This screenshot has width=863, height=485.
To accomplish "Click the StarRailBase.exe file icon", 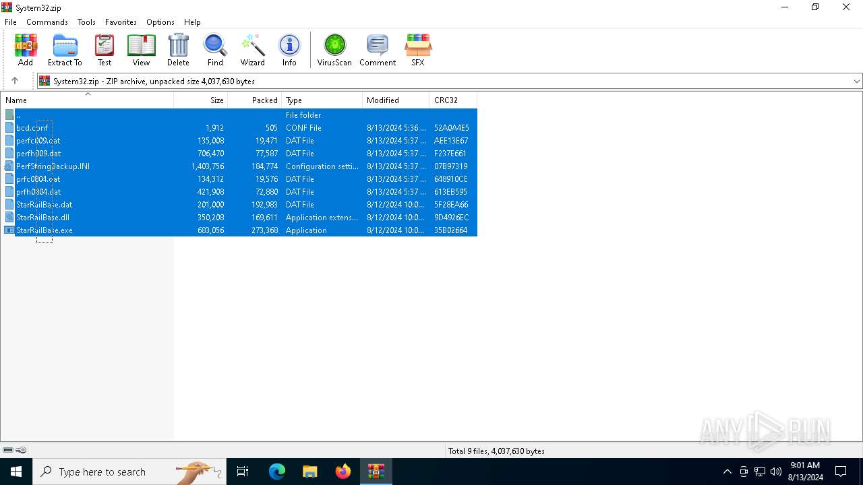I will point(9,230).
